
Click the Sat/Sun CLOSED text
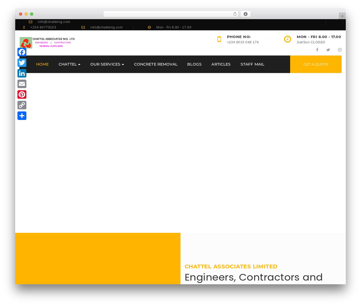pyautogui.click(x=311, y=42)
